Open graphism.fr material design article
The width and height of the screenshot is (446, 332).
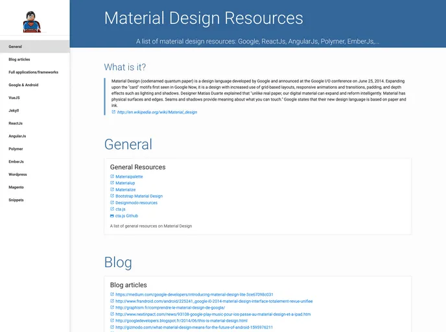tap(170, 308)
